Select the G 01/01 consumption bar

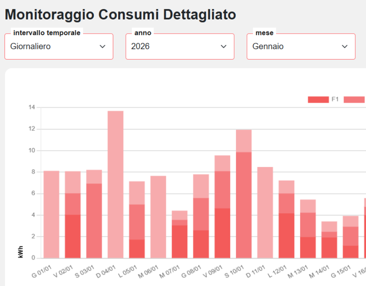click(51, 214)
